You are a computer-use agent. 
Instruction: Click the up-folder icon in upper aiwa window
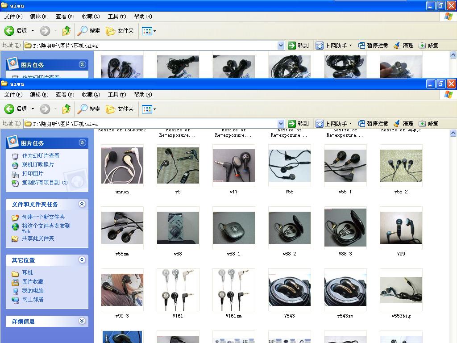coord(66,31)
